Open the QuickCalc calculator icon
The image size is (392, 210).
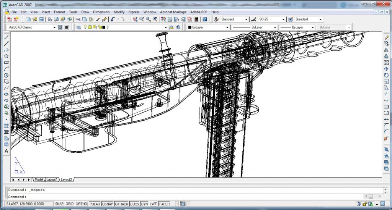[x=196, y=19]
